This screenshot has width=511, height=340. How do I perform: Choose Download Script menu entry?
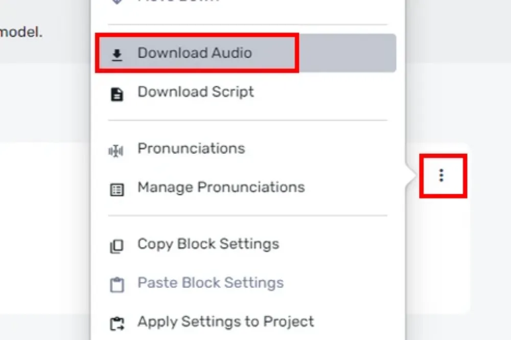click(x=196, y=92)
